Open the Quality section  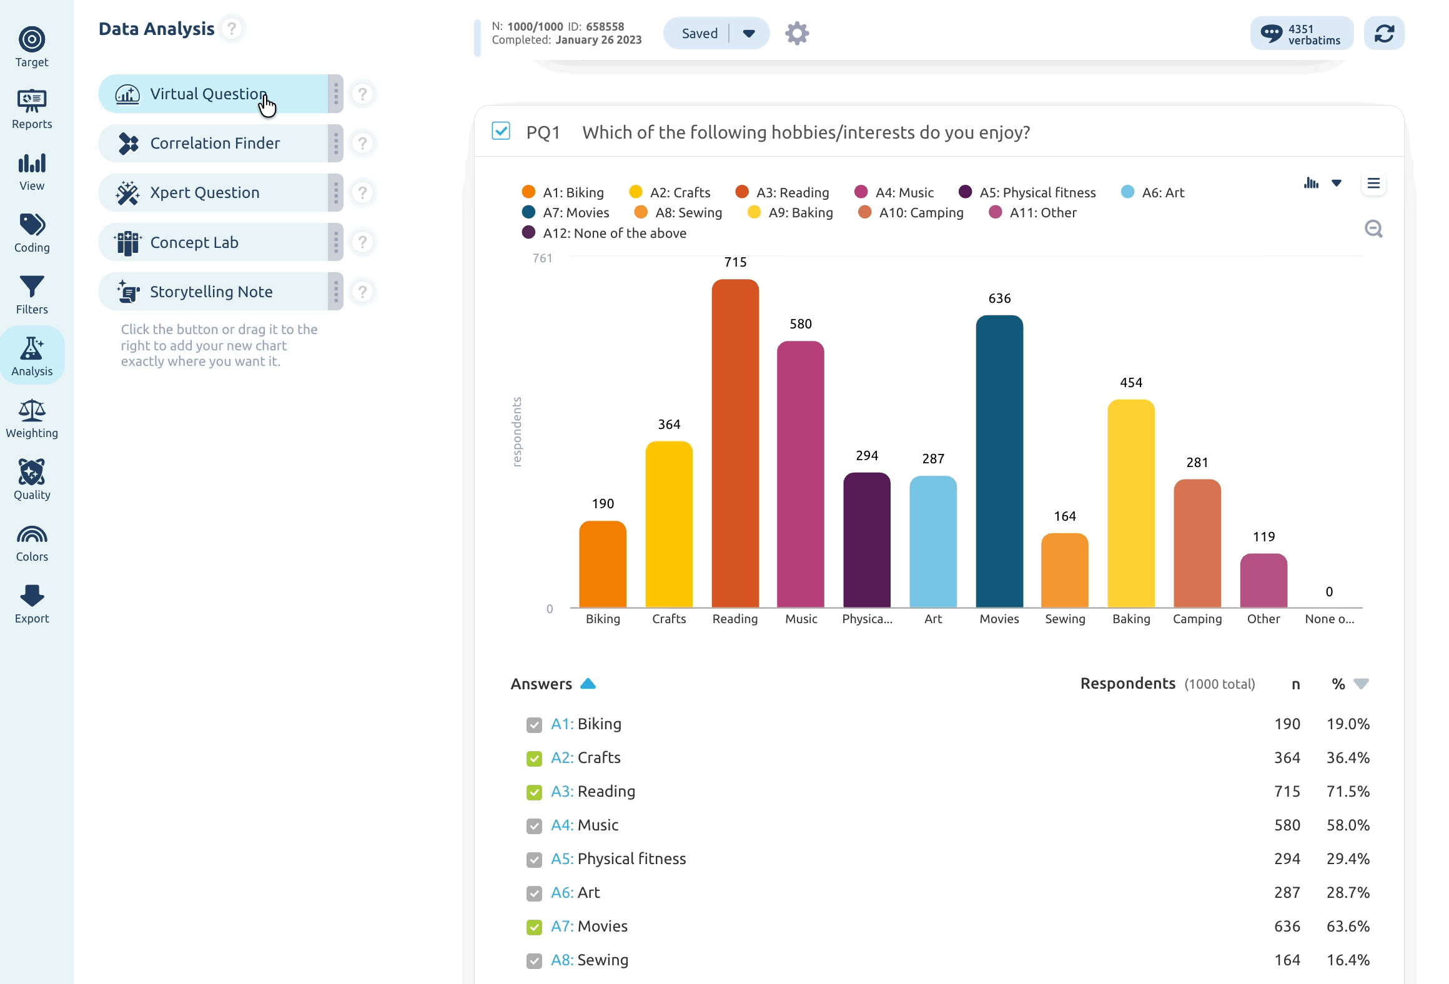point(32,480)
